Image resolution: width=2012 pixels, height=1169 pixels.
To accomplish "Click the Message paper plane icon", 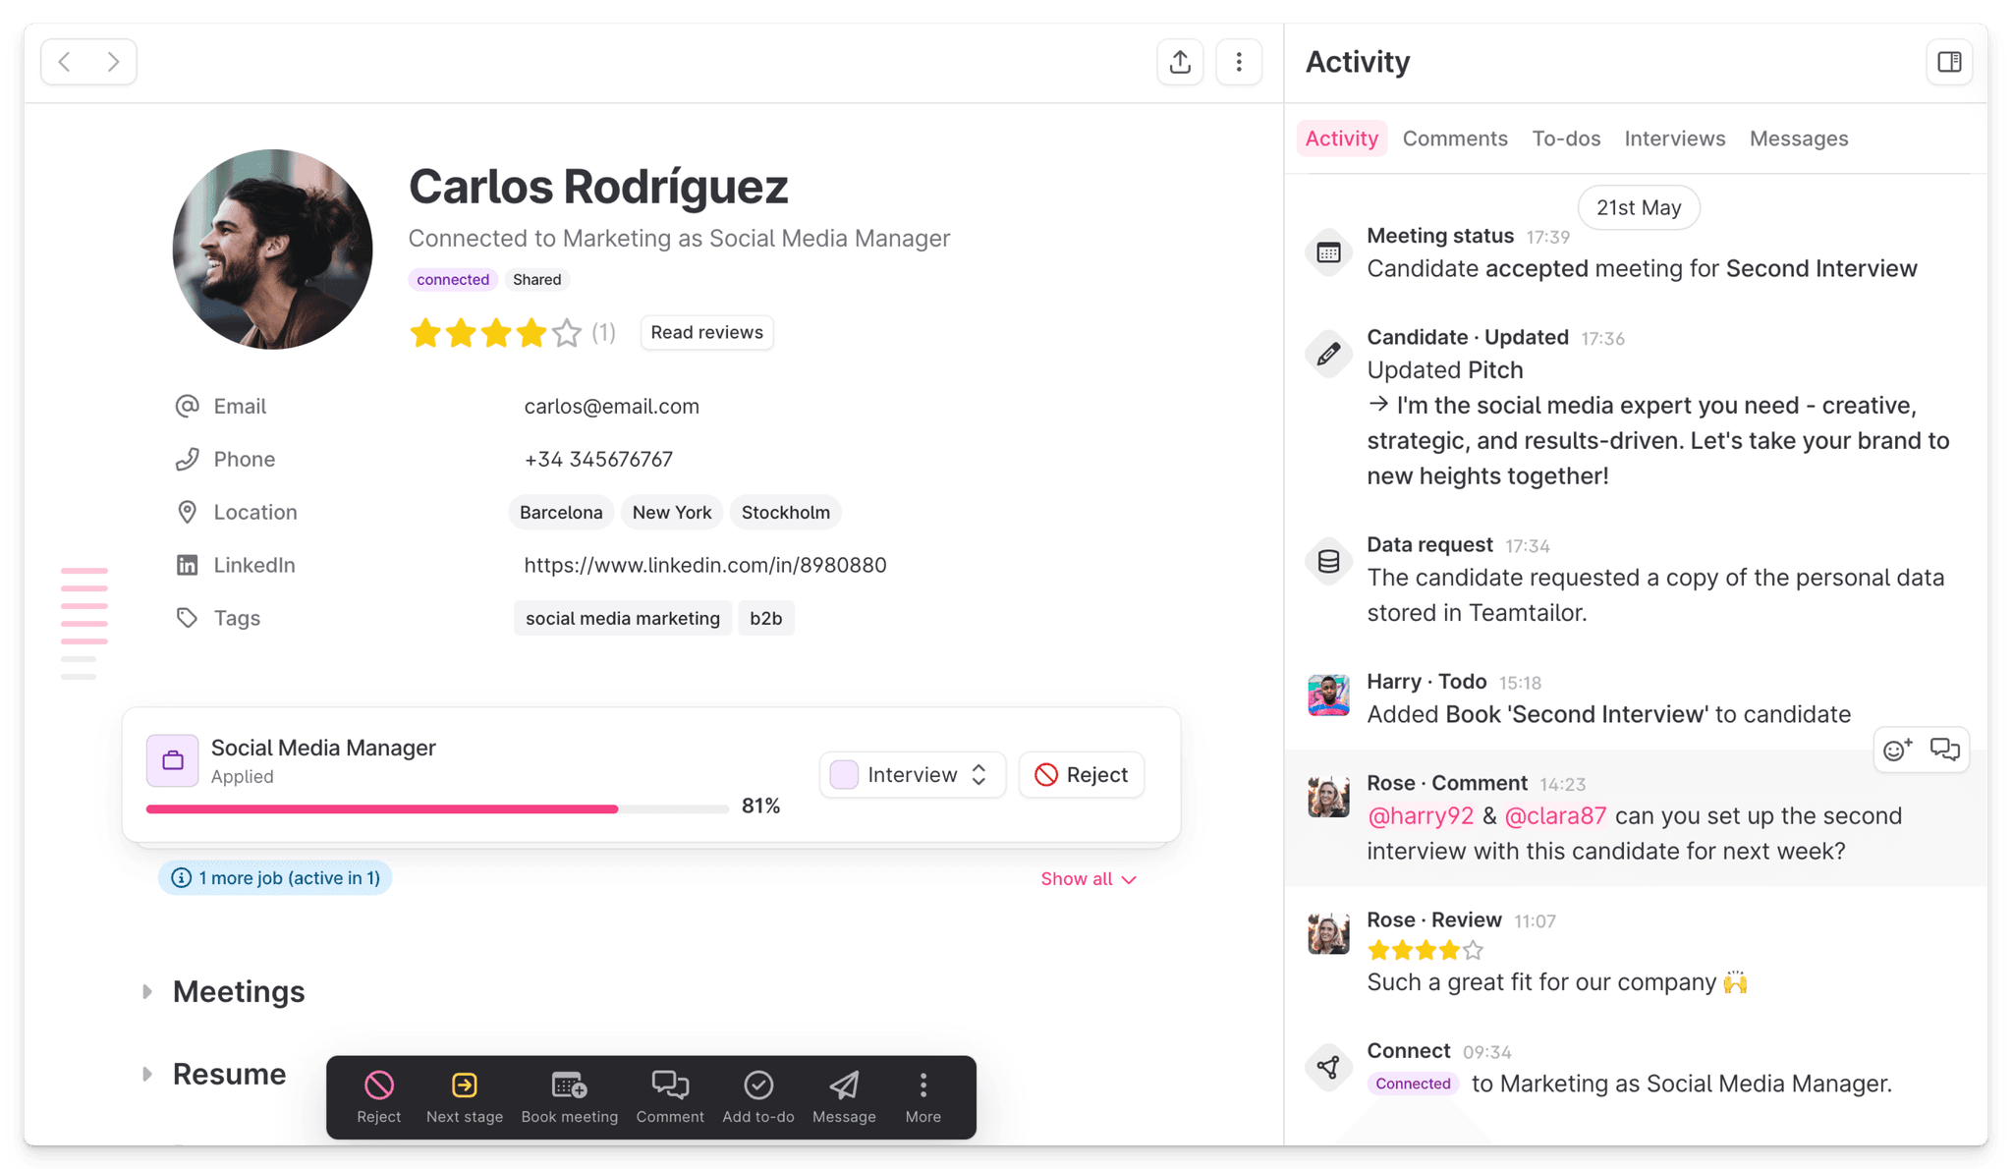I will (844, 1085).
